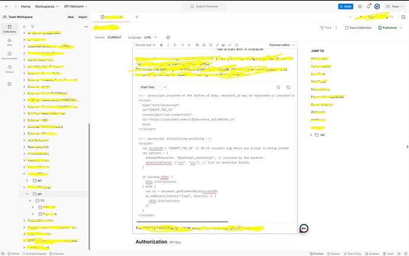Click Find and replace in status bar

click(34, 254)
